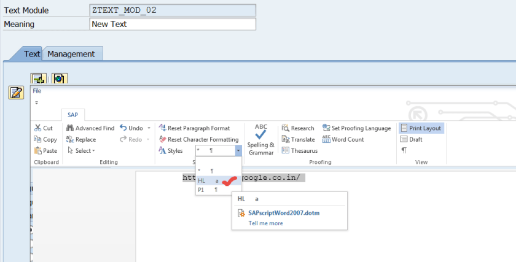Choose the P1 paragraph style
Image resolution: width=516 pixels, height=262 pixels.
(219, 190)
